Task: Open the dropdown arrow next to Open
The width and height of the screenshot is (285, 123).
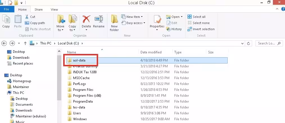Action: coord(182,17)
